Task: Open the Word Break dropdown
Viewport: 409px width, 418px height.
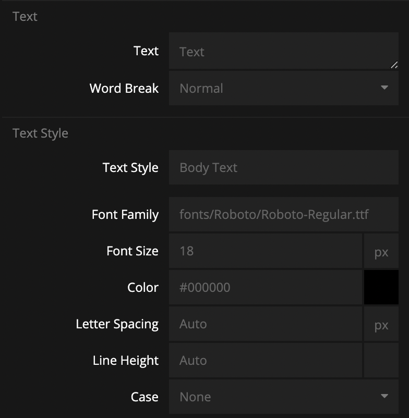Action: coord(283,88)
